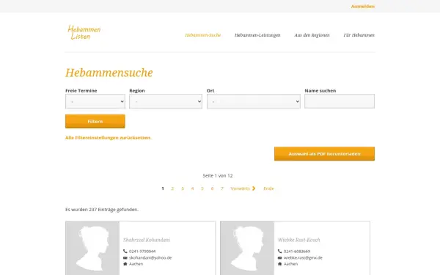The image size is (440, 275).
Task: Open Wiebke Rast-Kosch name link
Action: coord(299,240)
